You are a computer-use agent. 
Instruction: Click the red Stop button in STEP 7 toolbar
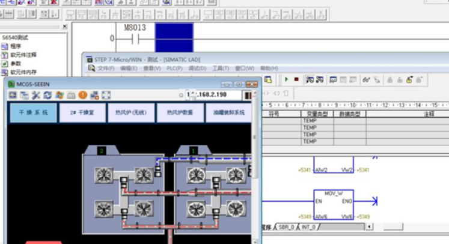[296, 79]
